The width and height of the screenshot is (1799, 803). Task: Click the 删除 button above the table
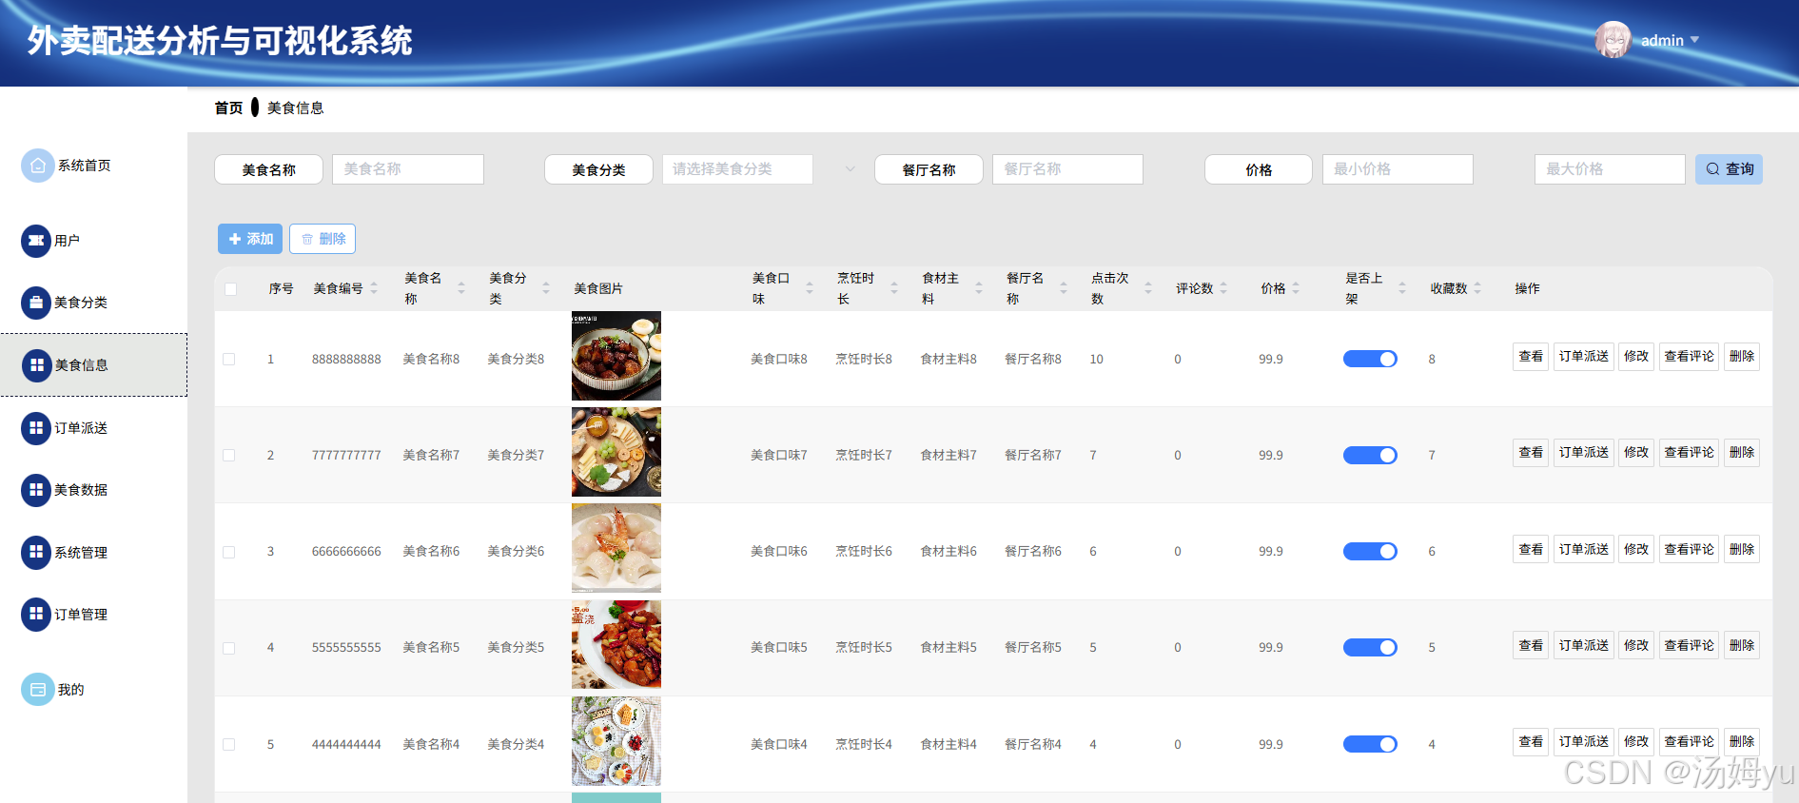click(323, 239)
